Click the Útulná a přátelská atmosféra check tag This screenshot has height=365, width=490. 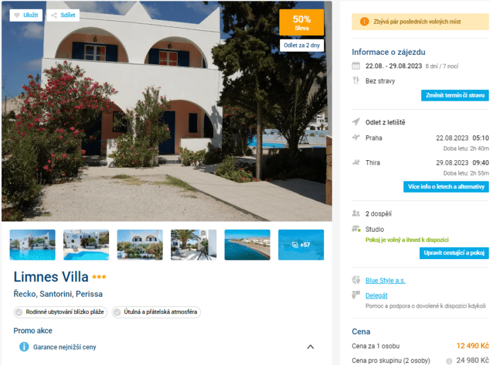point(156,312)
